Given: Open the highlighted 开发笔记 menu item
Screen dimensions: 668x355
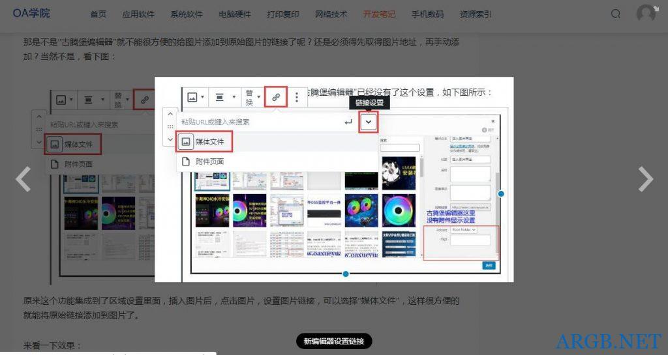Looking at the screenshot, I should click(379, 14).
